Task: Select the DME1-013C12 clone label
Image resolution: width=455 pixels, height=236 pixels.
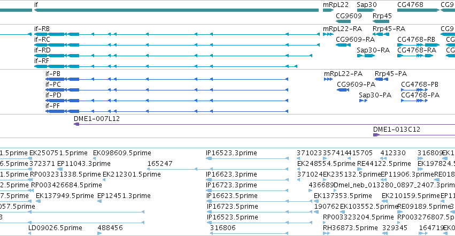Action: click(396, 130)
